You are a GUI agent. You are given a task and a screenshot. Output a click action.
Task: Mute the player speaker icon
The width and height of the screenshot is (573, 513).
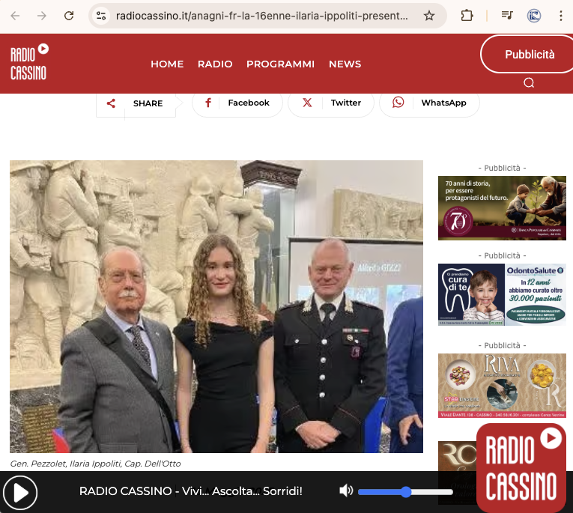[346, 491]
